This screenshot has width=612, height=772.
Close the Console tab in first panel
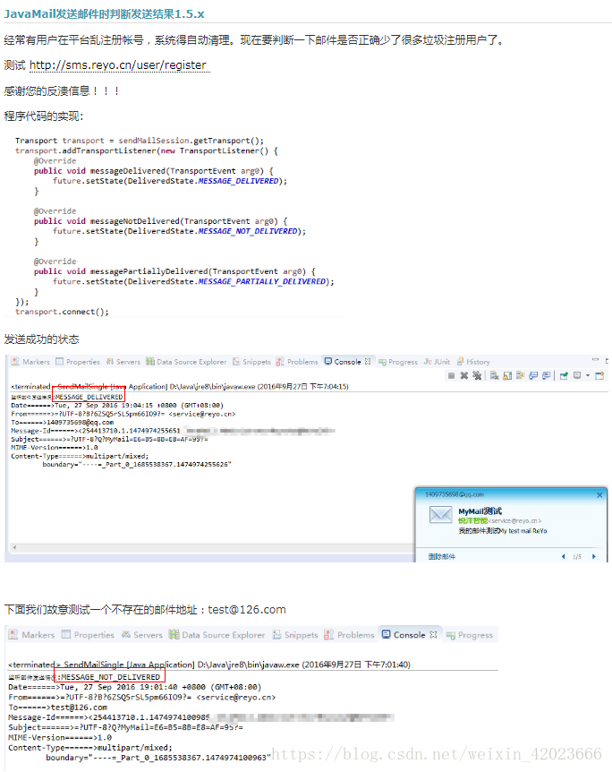[x=368, y=362]
